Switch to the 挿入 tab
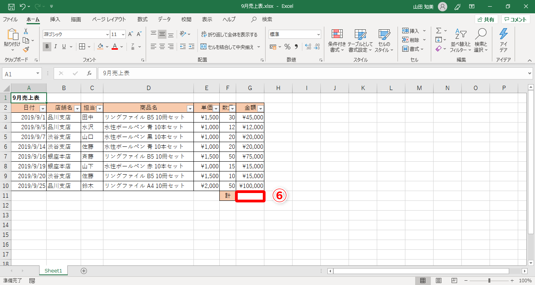The image size is (535, 285). coord(55,19)
